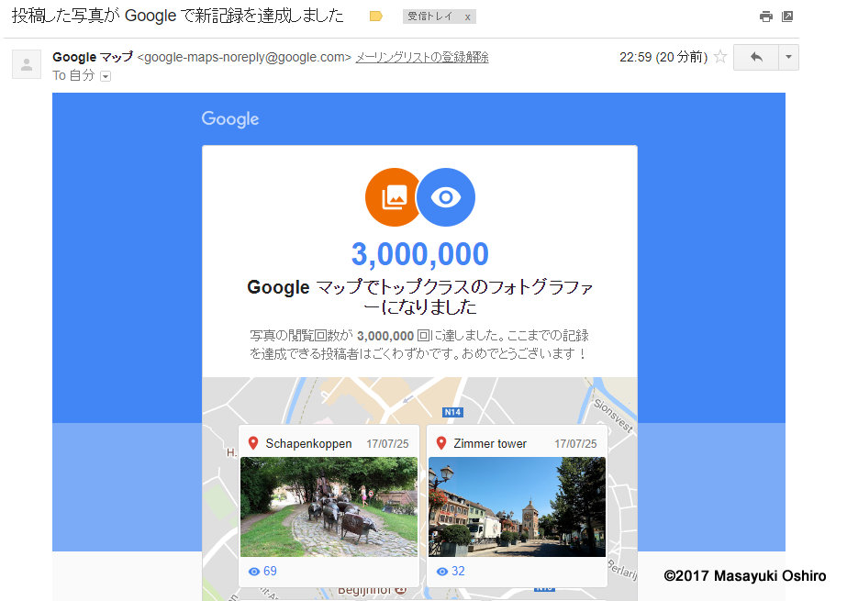Image resolution: width=847 pixels, height=601 pixels.
Task: Click the blue eye views icon
Action: click(x=446, y=197)
